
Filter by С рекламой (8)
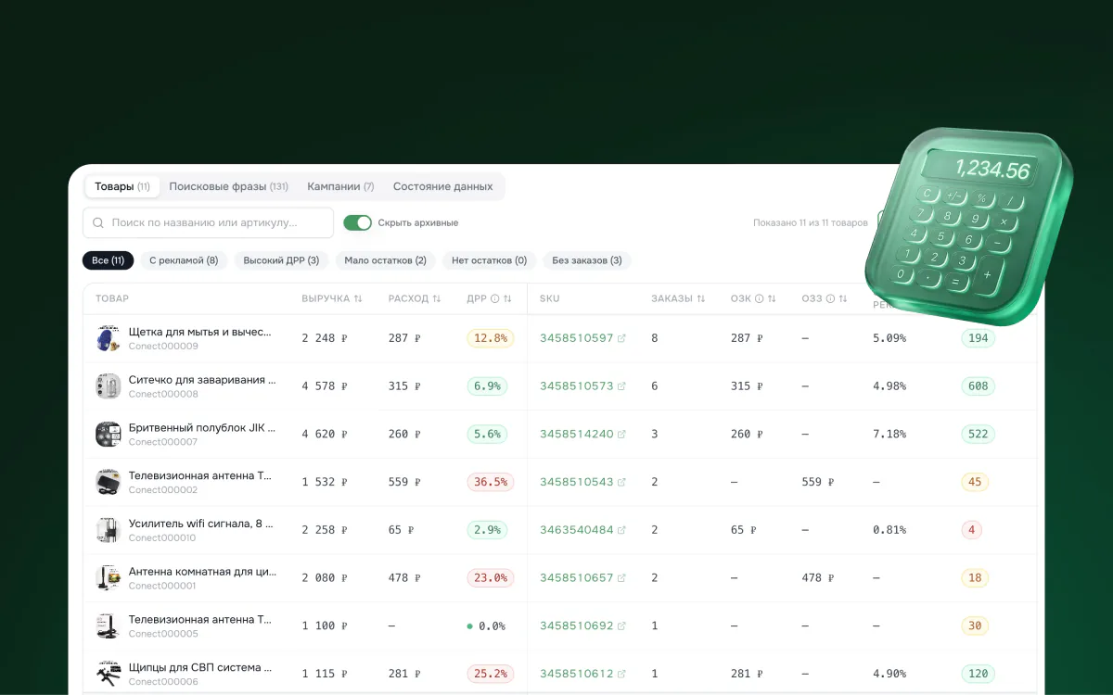click(184, 260)
